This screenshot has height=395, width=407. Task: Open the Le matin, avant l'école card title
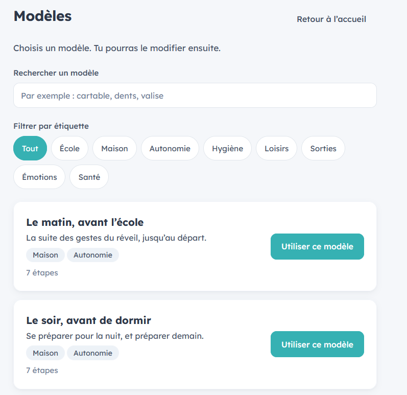coord(85,222)
